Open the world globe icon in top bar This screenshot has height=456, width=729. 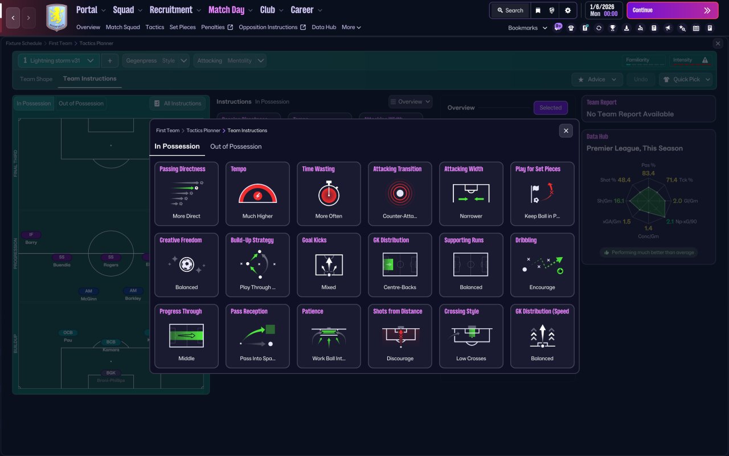552,10
